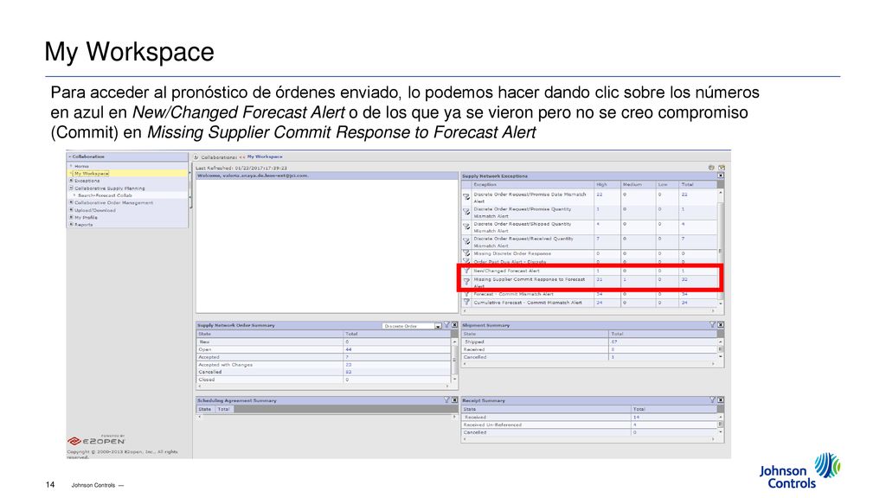Click vertical scrollbar of Supply Network Exceptions table
The image size is (886, 498).
(721, 248)
